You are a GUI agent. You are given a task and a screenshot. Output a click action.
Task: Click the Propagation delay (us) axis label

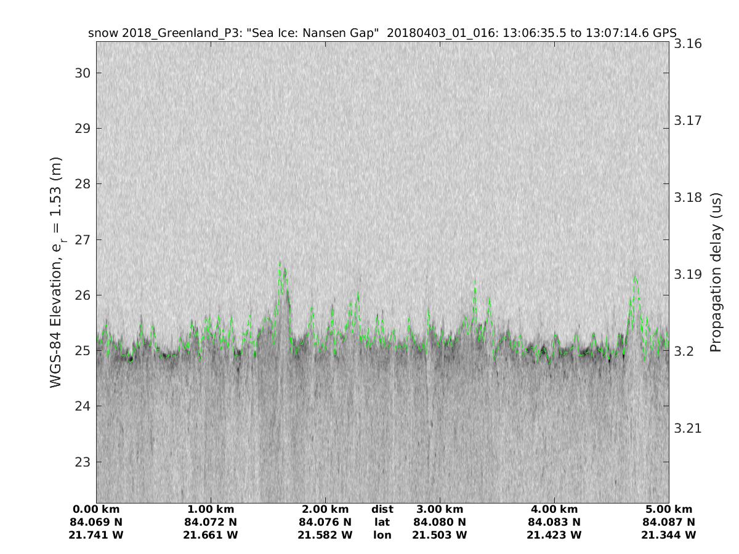pos(716,273)
